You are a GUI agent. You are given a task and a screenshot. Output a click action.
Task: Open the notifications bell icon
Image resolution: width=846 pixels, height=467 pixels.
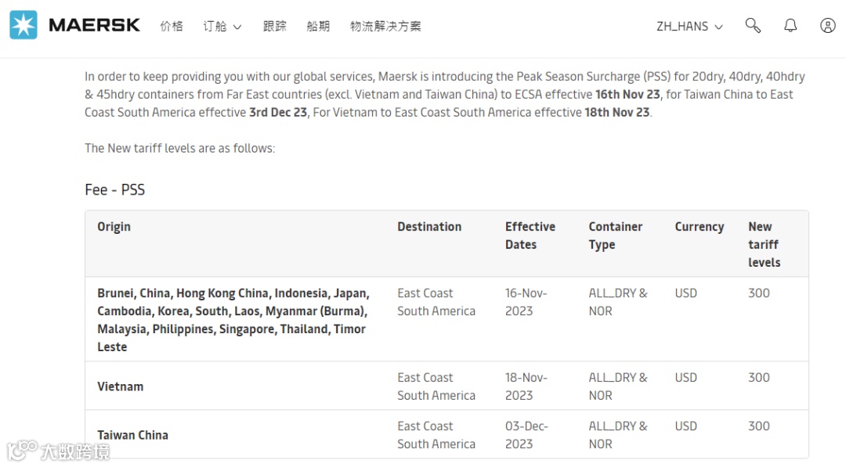[x=790, y=25]
